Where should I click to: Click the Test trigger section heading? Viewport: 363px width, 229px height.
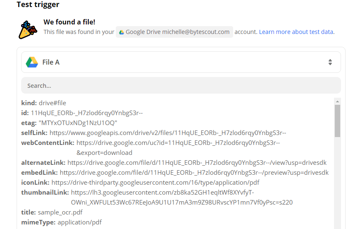pyautogui.click(x=38, y=5)
